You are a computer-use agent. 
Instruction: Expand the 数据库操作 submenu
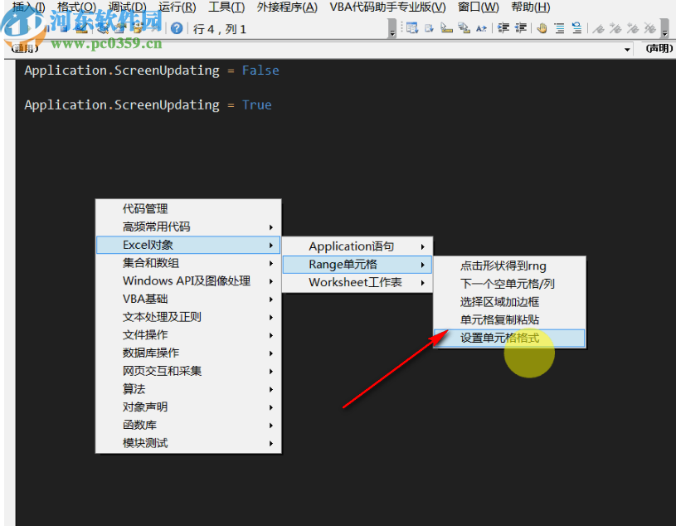(x=188, y=353)
